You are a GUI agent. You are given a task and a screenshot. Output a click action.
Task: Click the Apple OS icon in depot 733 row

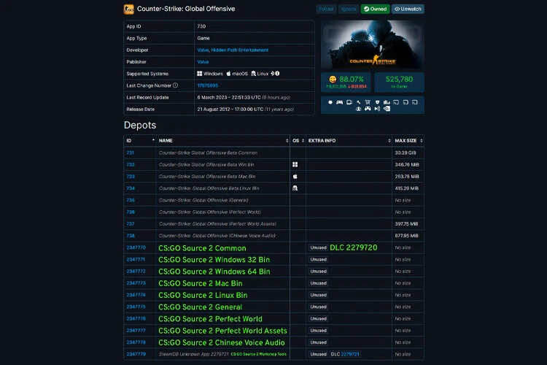[295, 177]
